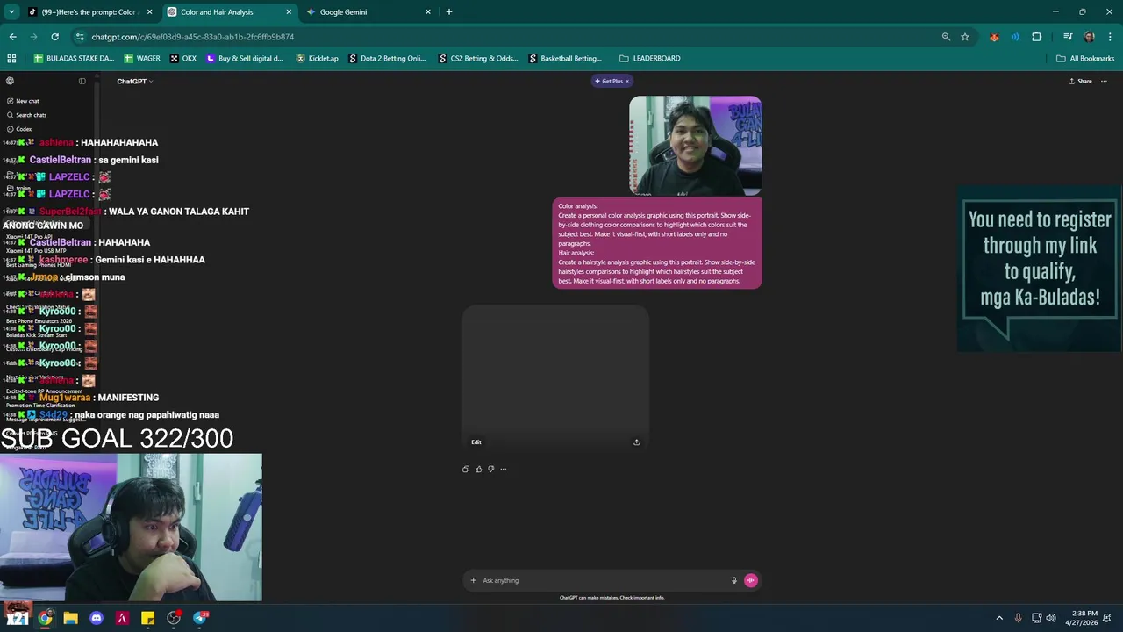
Task: Share this conversation
Action: (1080, 81)
